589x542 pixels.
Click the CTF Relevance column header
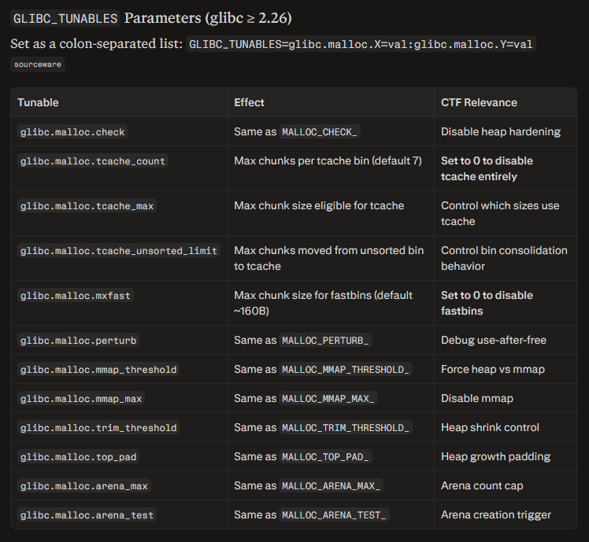click(479, 102)
